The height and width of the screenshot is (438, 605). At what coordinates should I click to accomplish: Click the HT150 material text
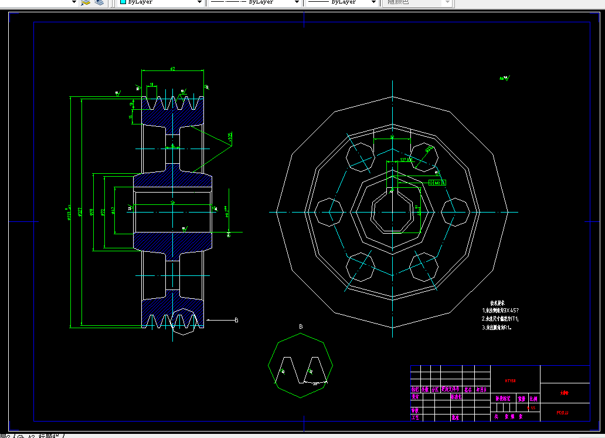point(510,381)
